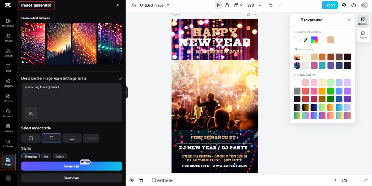The height and width of the screenshot is (186, 372).
Task: Select the landscape aspect ratio
Action: tap(72, 138)
